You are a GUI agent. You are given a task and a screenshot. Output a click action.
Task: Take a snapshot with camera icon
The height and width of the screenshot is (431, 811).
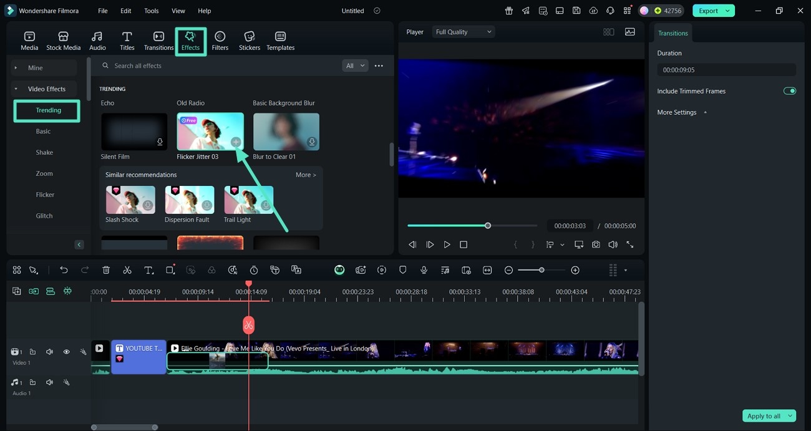click(x=596, y=245)
